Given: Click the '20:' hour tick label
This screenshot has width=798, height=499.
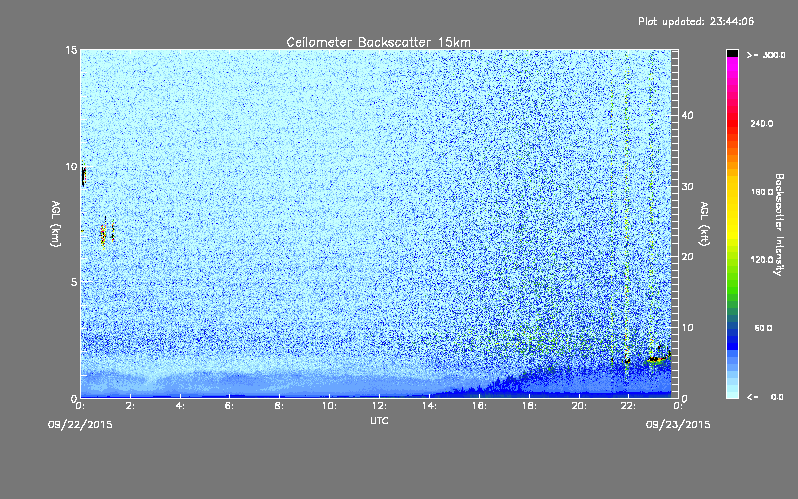Looking at the screenshot, I should 580,406.
